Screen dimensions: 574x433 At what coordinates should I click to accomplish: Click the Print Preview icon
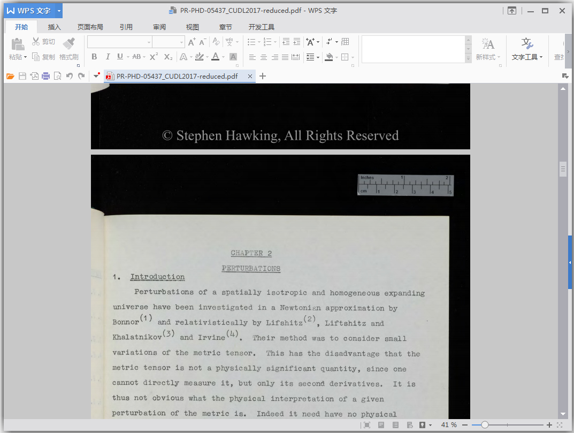(57, 77)
